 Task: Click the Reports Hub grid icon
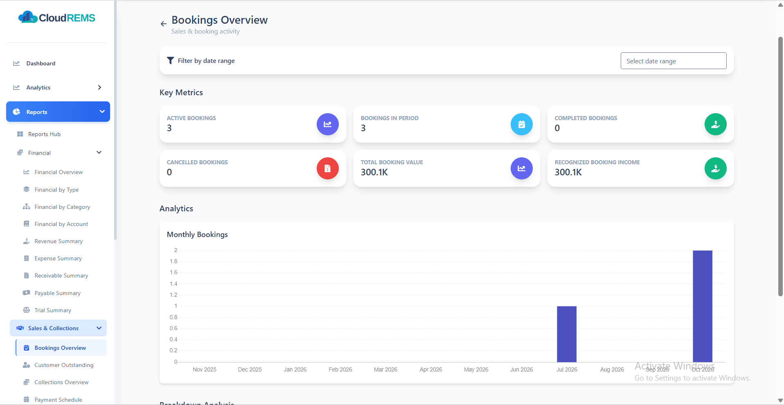[20, 134]
